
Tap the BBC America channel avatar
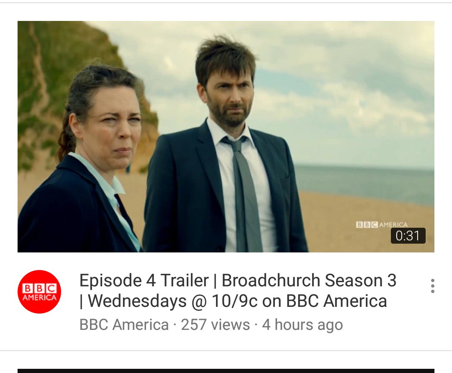pos(39,291)
